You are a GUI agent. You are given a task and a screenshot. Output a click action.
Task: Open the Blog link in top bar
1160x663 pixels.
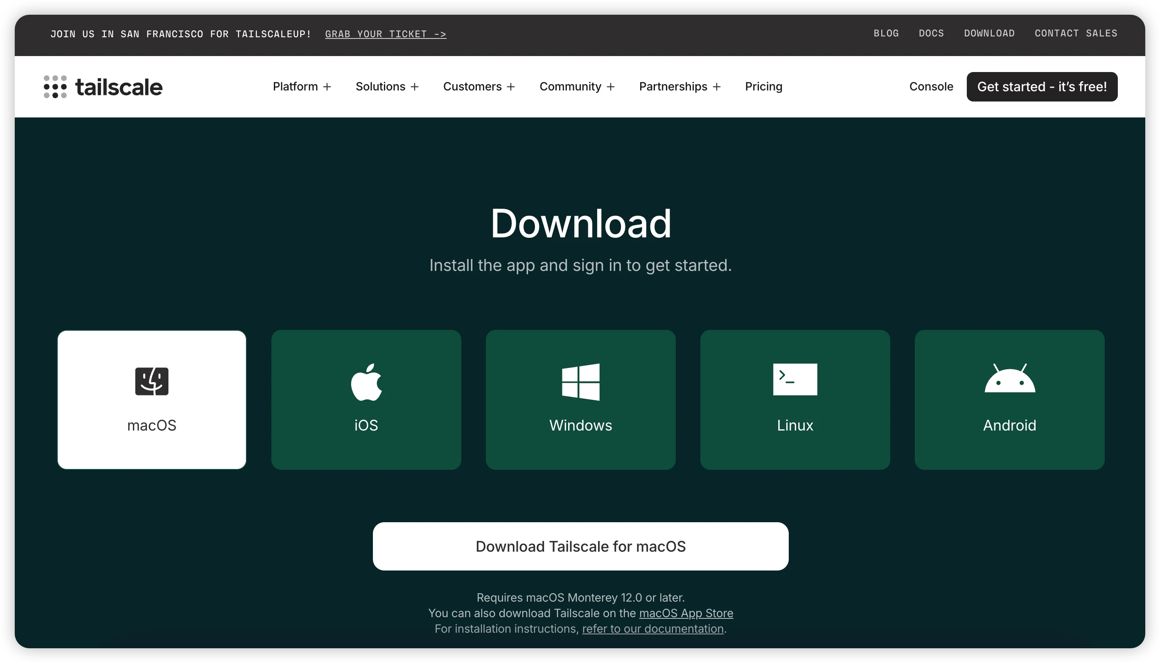(x=886, y=33)
